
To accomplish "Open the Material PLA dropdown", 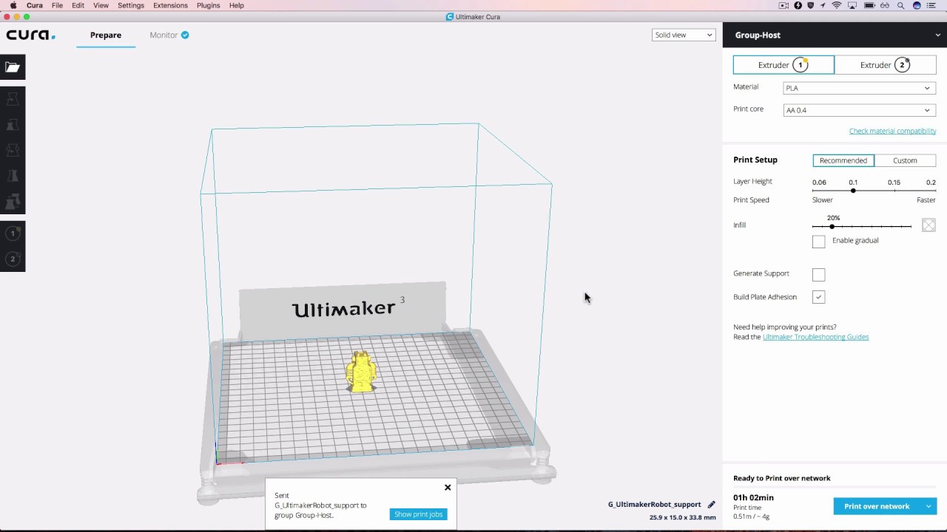I will [x=859, y=88].
